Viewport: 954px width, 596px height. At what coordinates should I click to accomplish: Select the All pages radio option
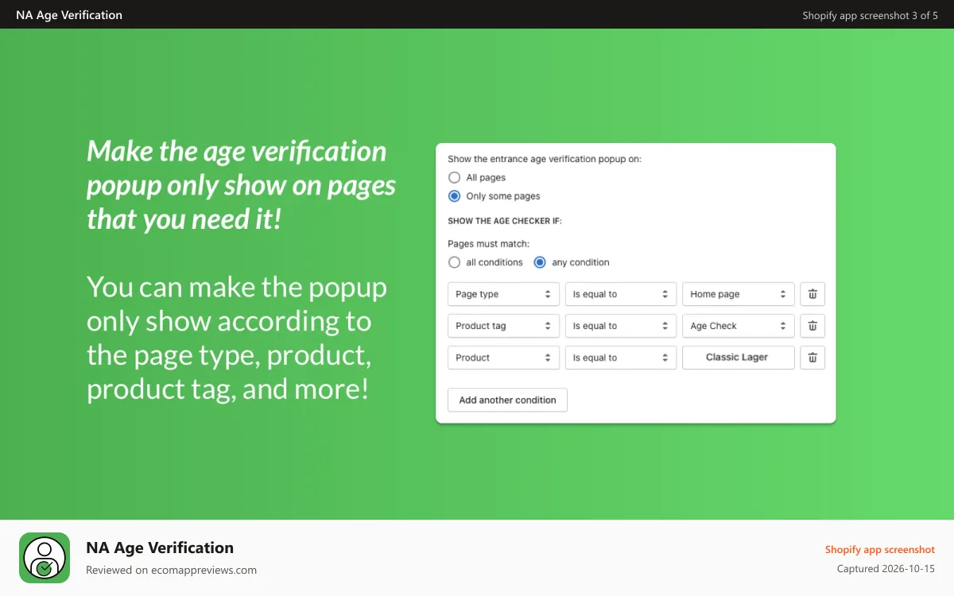455,177
